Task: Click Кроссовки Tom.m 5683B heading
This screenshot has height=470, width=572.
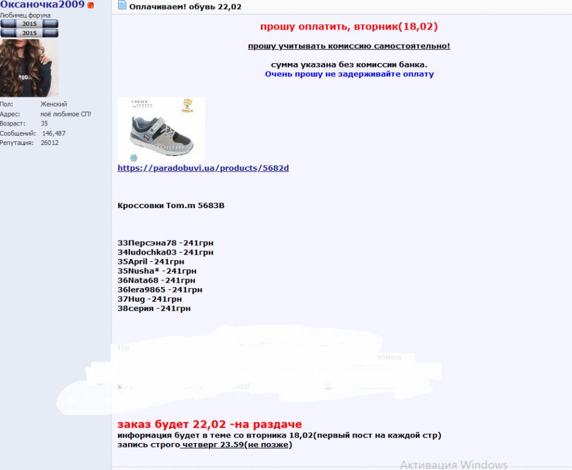Action: (x=171, y=205)
